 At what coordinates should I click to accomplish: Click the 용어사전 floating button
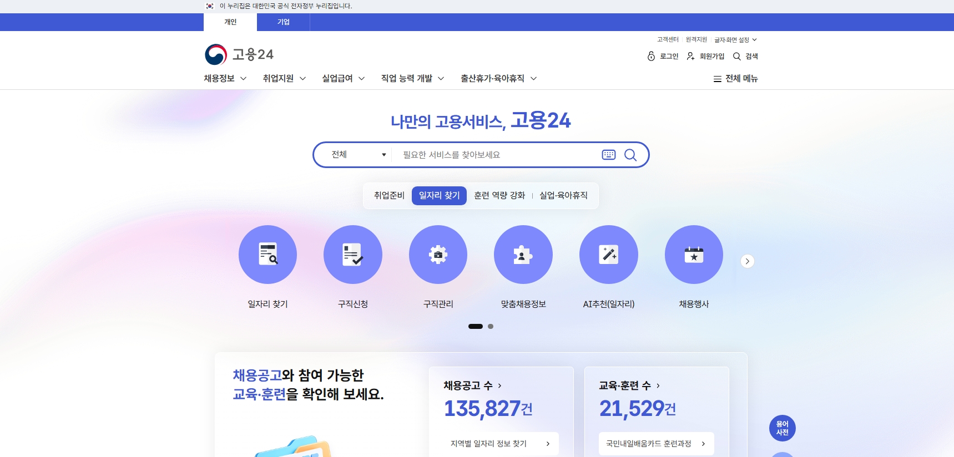(x=782, y=428)
